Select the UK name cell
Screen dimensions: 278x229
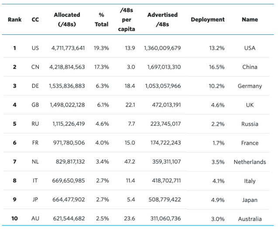pos(250,105)
